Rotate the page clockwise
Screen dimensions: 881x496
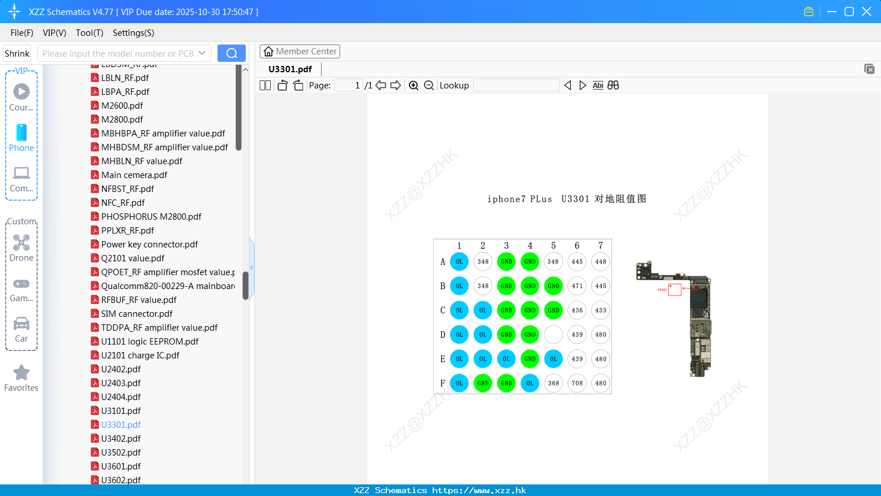click(x=298, y=86)
